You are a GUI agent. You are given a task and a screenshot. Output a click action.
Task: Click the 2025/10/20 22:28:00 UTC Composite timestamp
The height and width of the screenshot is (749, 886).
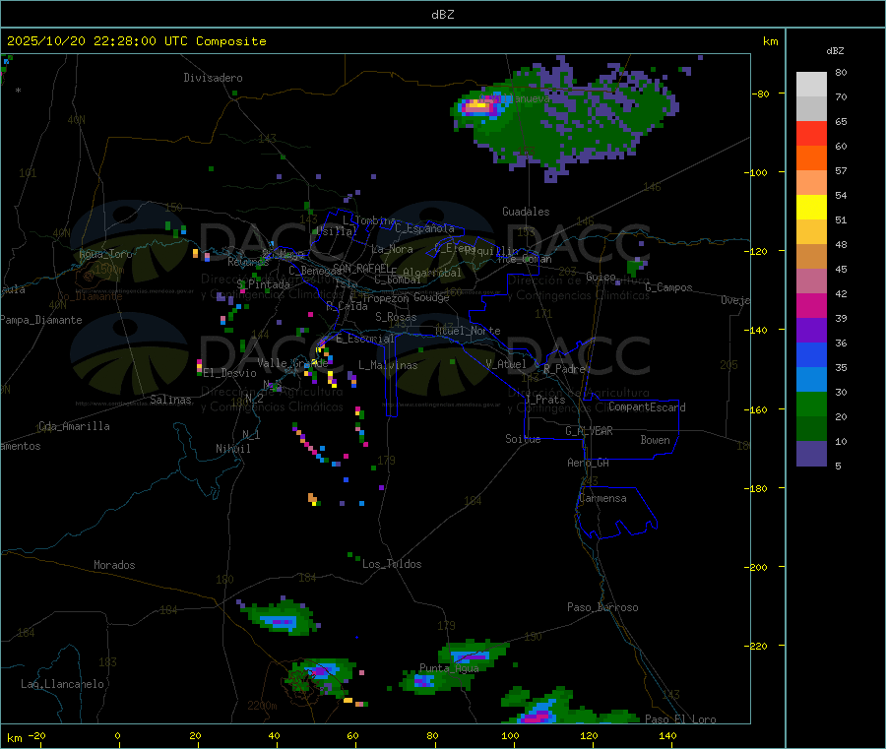click(x=137, y=41)
